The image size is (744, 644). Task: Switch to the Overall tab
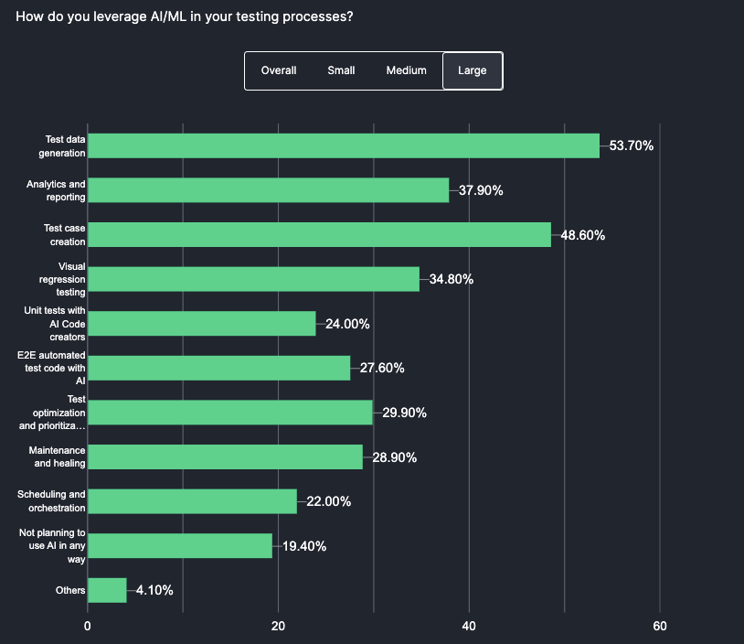coord(278,70)
